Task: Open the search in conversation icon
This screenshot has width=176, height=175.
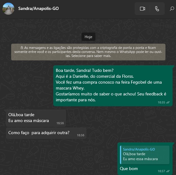Action: click(172, 9)
